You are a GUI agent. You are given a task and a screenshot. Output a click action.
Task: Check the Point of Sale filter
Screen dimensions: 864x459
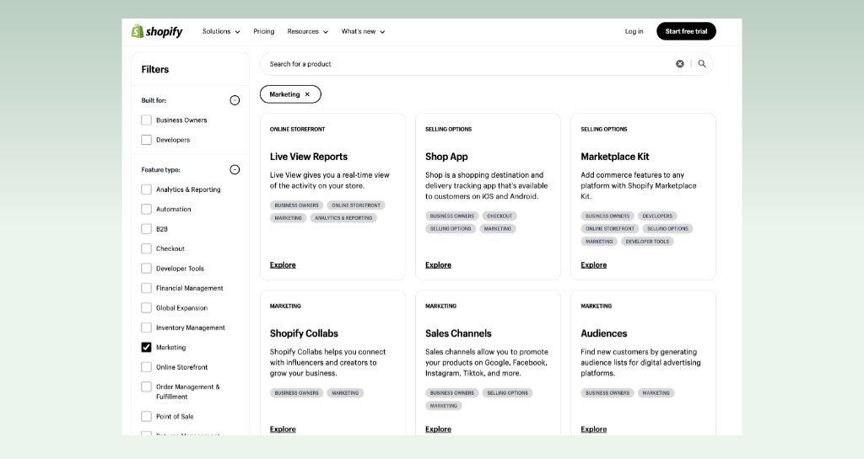146,416
